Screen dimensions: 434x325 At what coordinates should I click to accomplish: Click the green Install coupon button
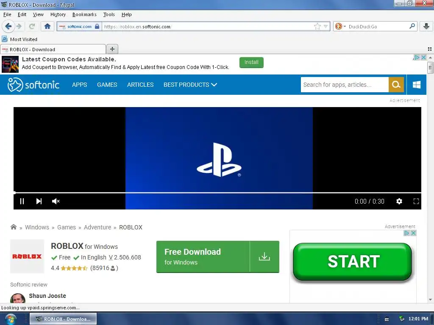pos(251,62)
